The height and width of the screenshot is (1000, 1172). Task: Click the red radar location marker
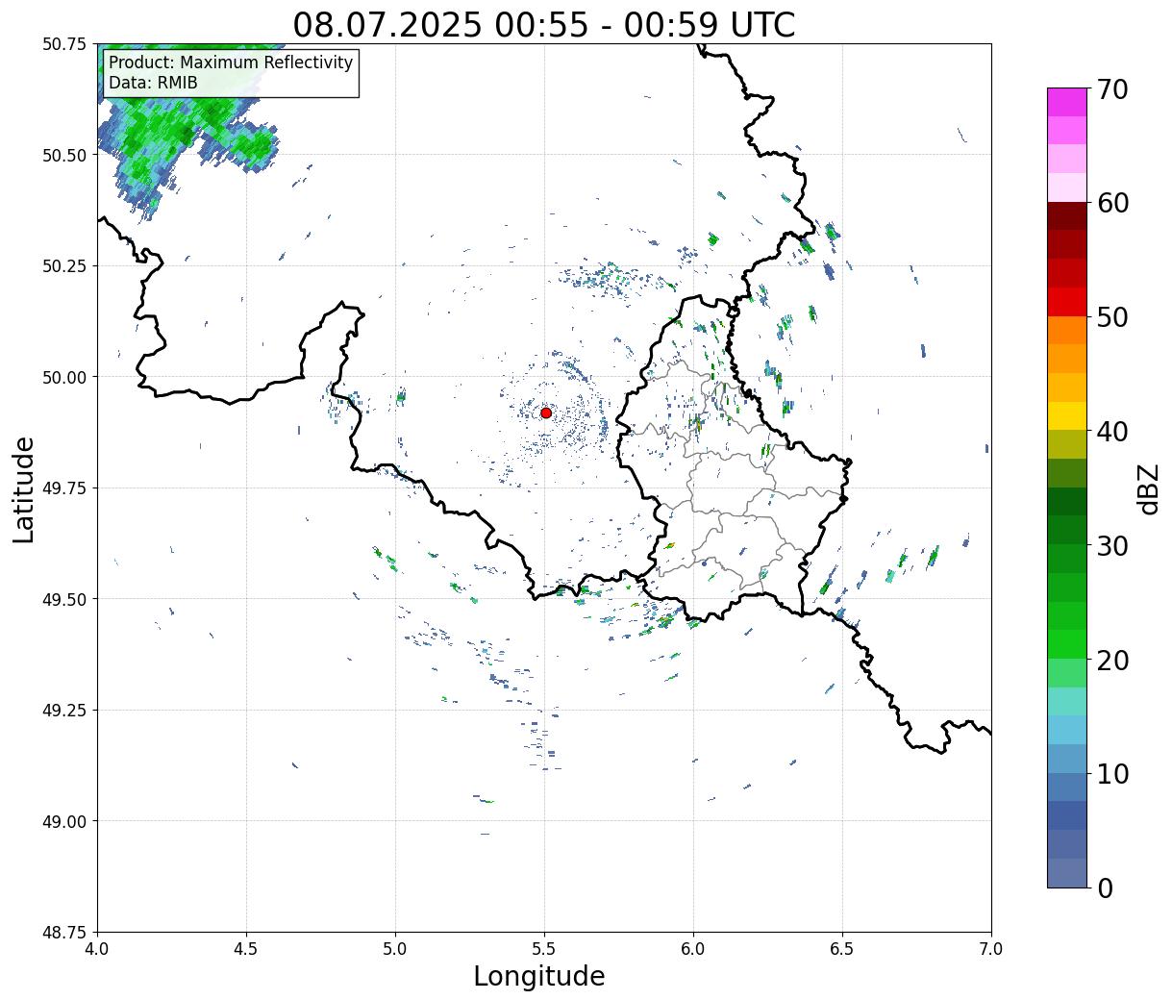545,412
